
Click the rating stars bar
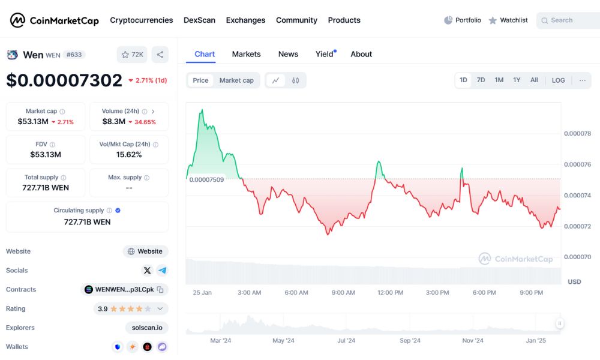[x=130, y=309]
